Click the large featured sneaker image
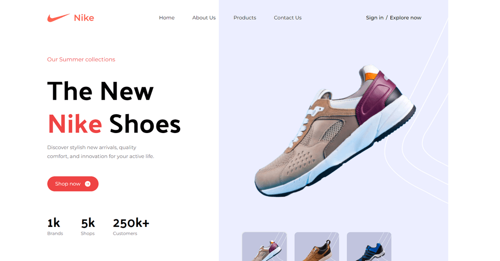The width and height of the screenshot is (500, 261). (335, 130)
